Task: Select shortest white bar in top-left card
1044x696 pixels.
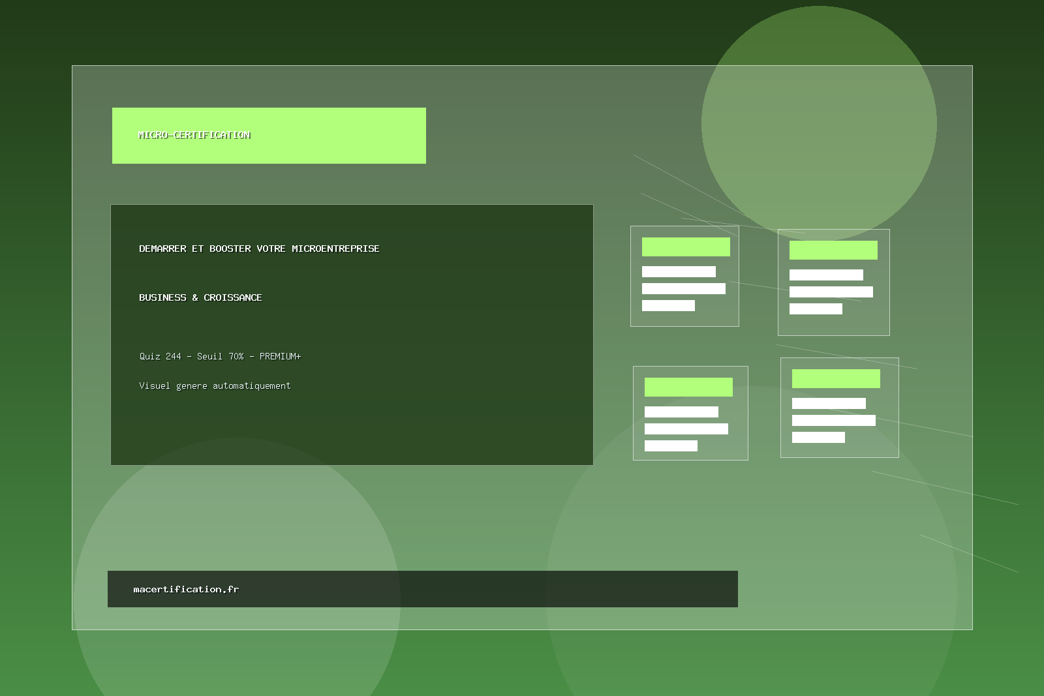Action: point(668,305)
